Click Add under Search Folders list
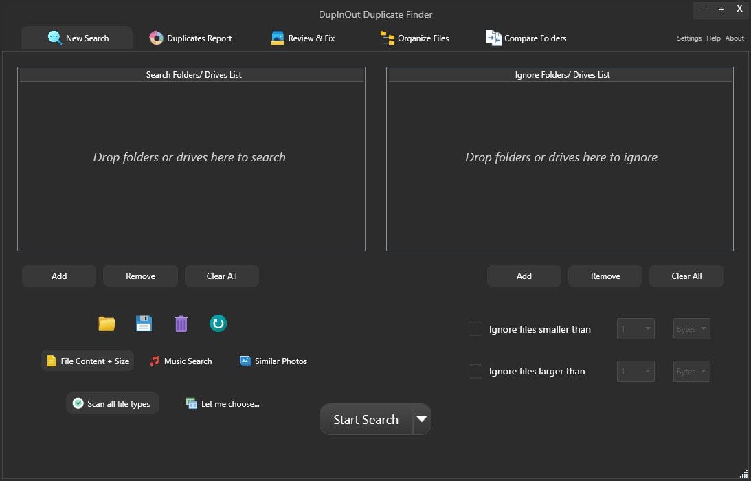The height and width of the screenshot is (481, 751). (59, 276)
